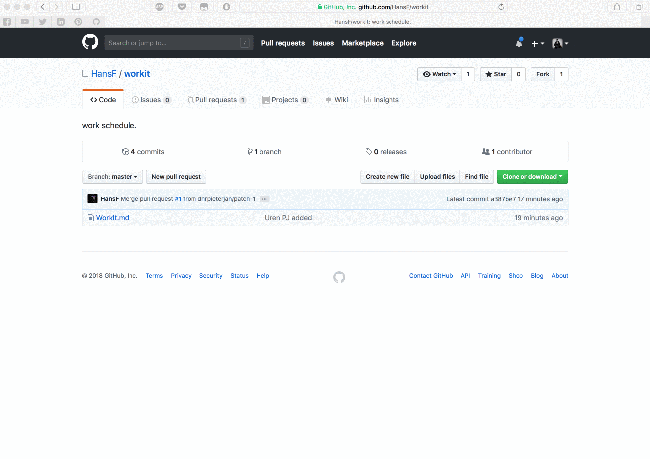Viewport: 650px width, 459px height.
Task: Open the user avatar menu
Action: tap(560, 43)
